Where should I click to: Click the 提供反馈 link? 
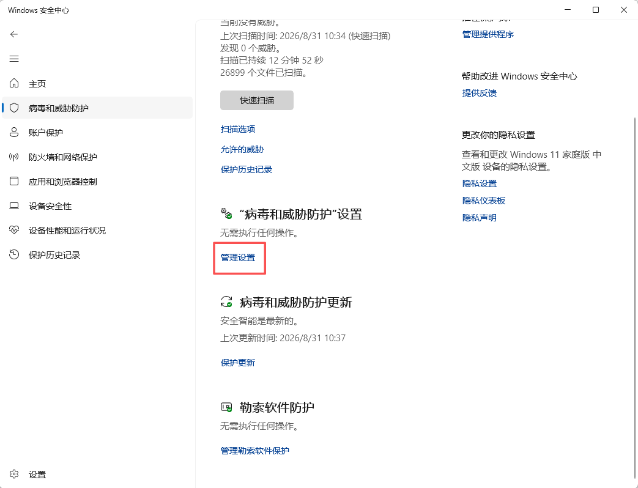click(x=480, y=93)
